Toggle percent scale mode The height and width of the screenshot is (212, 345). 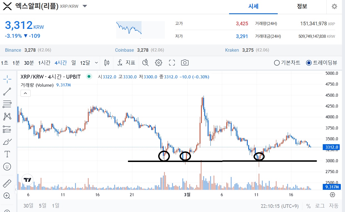click(308, 206)
